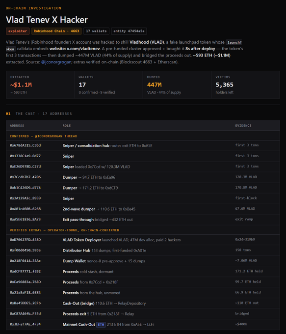The width and height of the screenshot is (286, 334).
Task: Click address 0xEa96883a..768D
Action: coord(26,282)
